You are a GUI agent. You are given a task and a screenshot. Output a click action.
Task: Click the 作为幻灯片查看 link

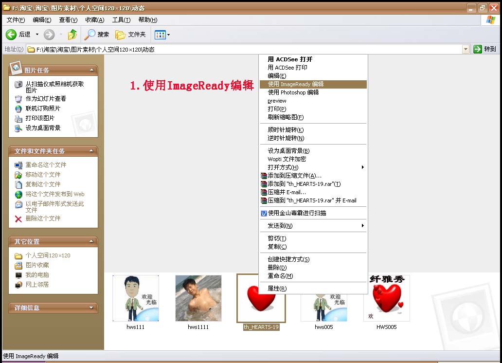46,99
